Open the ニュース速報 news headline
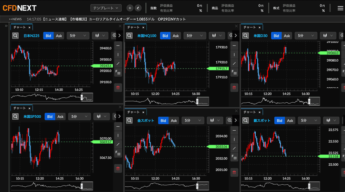This screenshot has height=192, width=345. point(114,19)
